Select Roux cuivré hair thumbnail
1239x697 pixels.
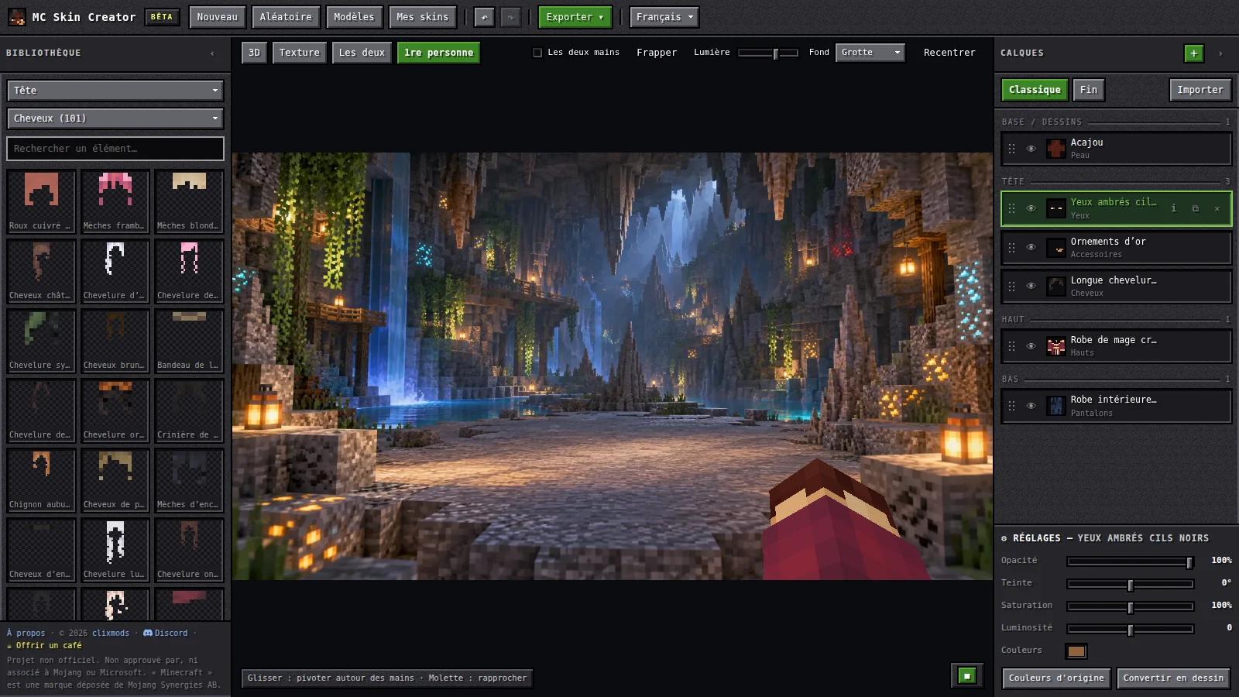pyautogui.click(x=41, y=201)
